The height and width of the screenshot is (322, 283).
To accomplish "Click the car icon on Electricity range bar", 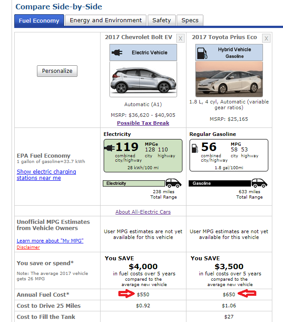I will 174,183.
